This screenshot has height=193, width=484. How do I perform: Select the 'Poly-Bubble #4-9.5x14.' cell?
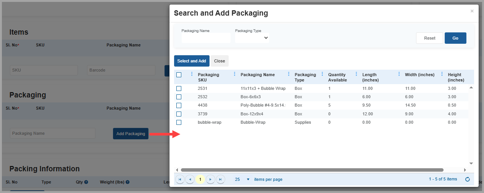coord(263,105)
